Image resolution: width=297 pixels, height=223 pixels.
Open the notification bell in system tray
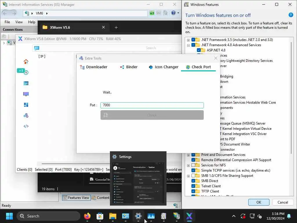289,216
